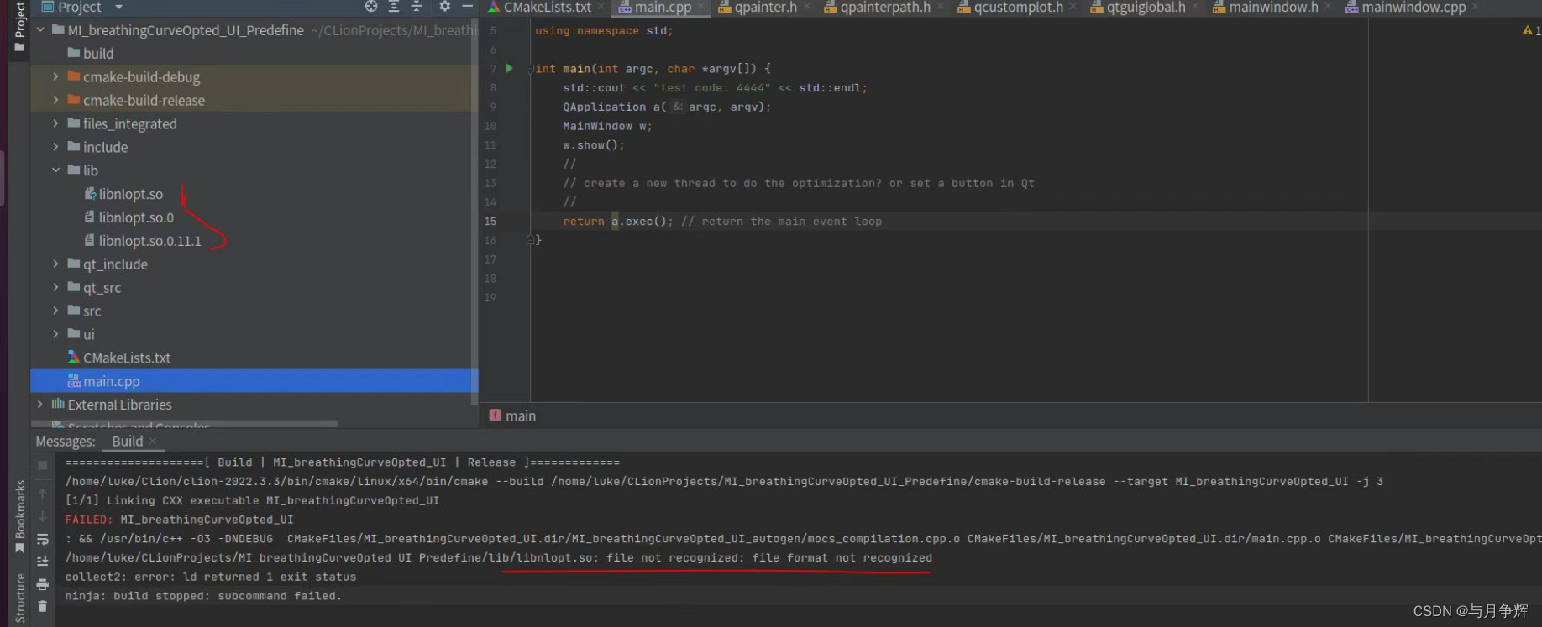The width and height of the screenshot is (1542, 627).
Task: Expand the src folder
Action: click(x=55, y=311)
